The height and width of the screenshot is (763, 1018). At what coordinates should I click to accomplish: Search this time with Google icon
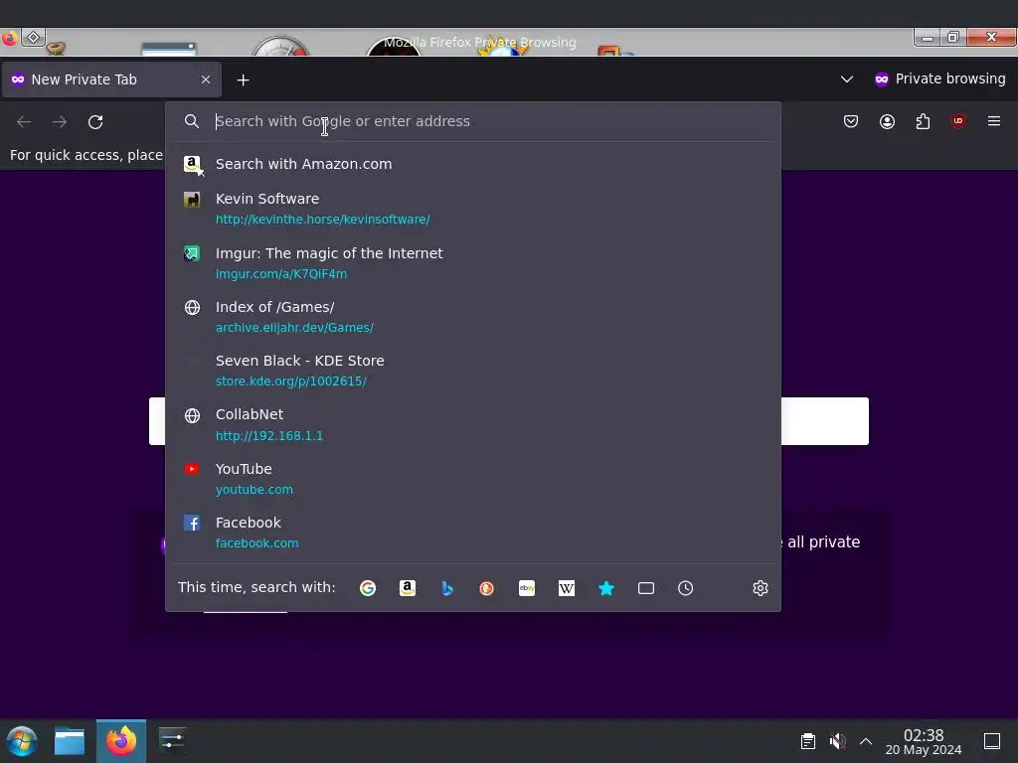coord(368,588)
